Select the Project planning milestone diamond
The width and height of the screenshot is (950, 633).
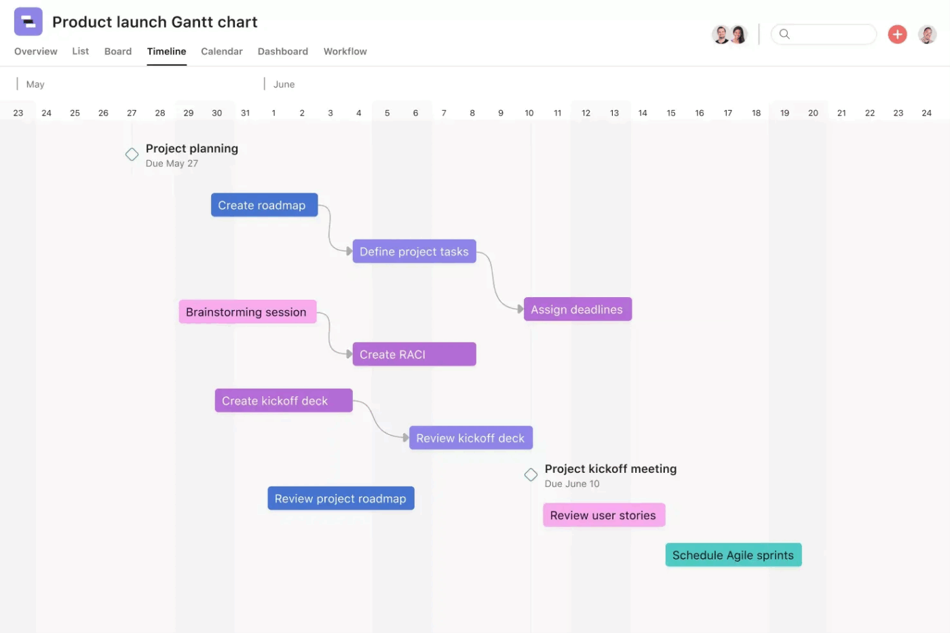pos(132,154)
